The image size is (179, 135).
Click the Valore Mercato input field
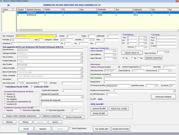(110, 59)
